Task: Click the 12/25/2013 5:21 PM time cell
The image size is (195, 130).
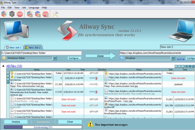Action: pos(184,106)
